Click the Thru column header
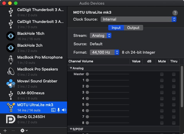 [x=174, y=61]
